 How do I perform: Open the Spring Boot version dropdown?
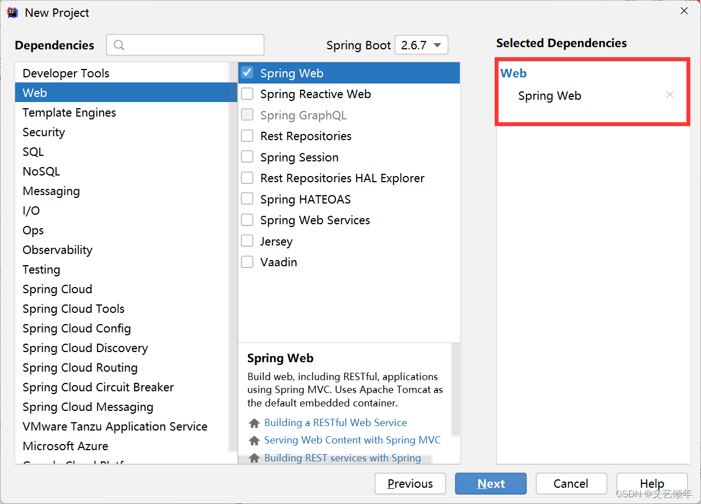point(421,45)
